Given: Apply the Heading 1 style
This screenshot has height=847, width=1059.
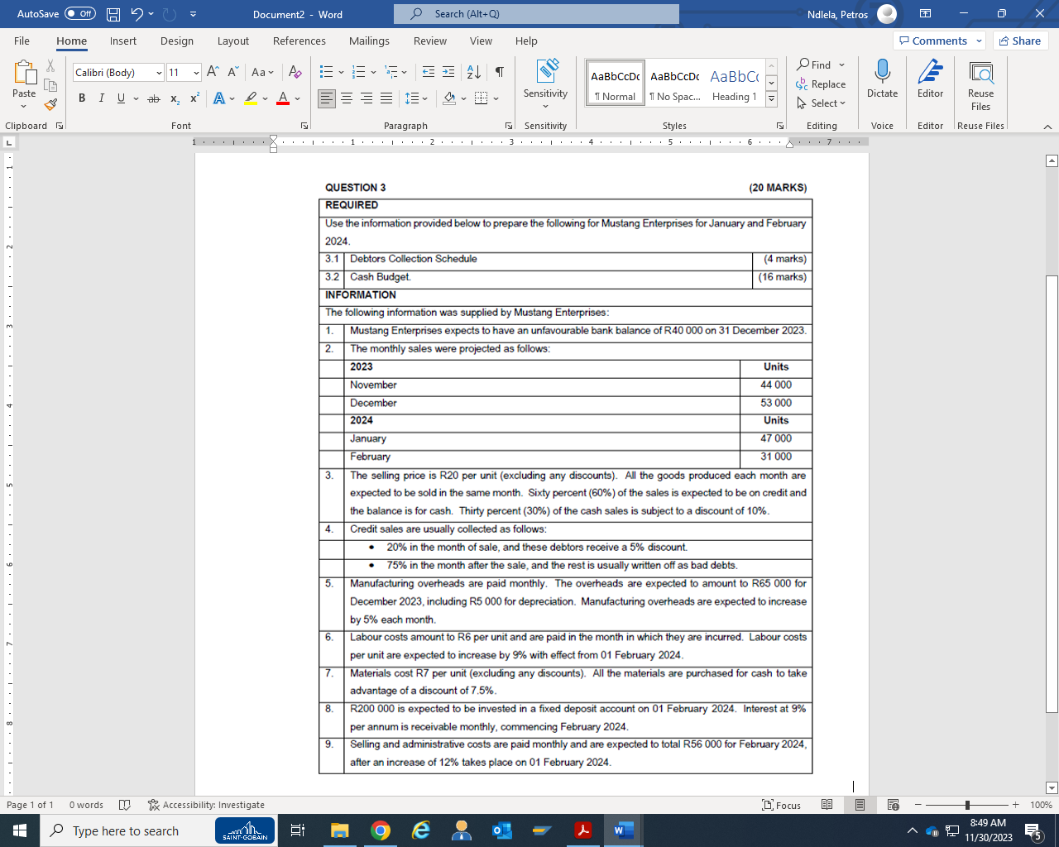Looking at the screenshot, I should pyautogui.click(x=734, y=84).
